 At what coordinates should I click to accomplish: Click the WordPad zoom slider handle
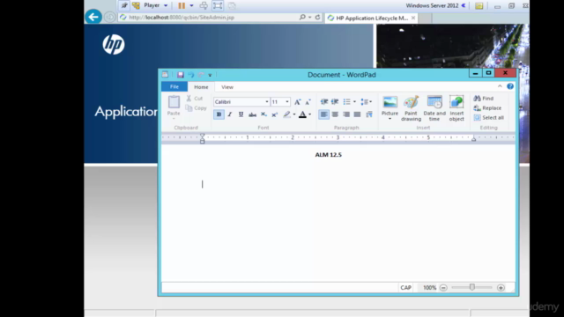pyautogui.click(x=472, y=287)
